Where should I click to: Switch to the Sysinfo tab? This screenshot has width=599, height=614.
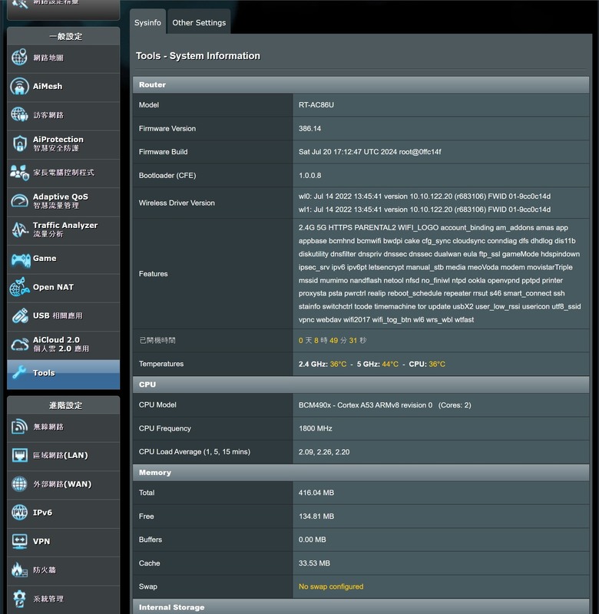(147, 22)
